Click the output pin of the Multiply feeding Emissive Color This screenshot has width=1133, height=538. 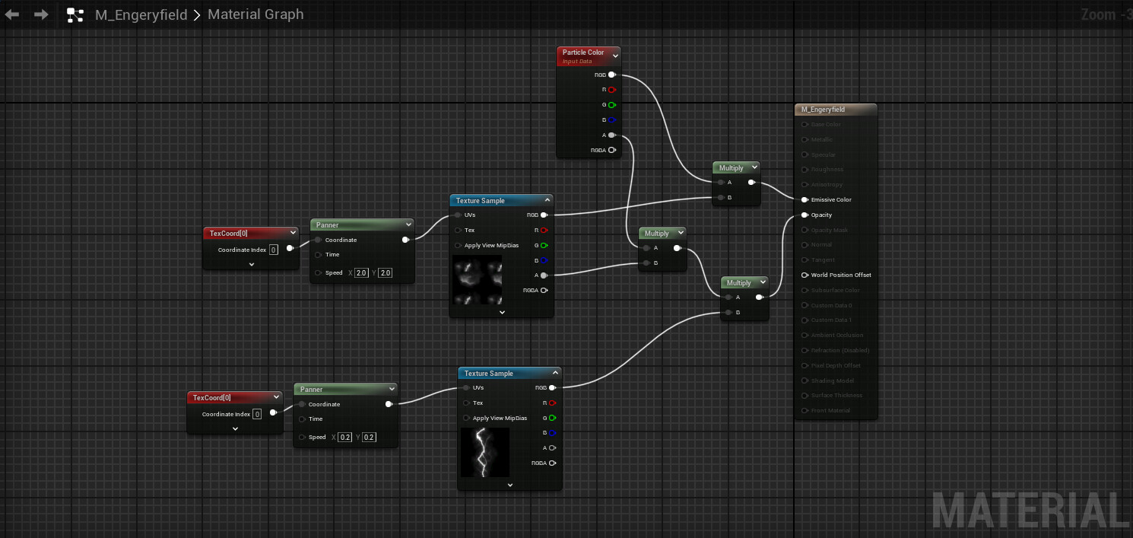click(751, 183)
